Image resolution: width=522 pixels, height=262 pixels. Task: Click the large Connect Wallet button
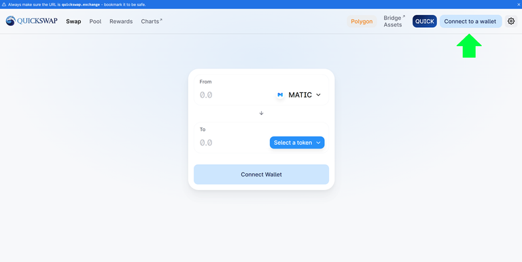pos(261,174)
